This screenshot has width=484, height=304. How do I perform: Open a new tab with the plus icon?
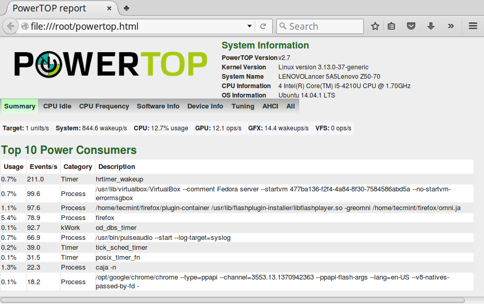point(126,8)
